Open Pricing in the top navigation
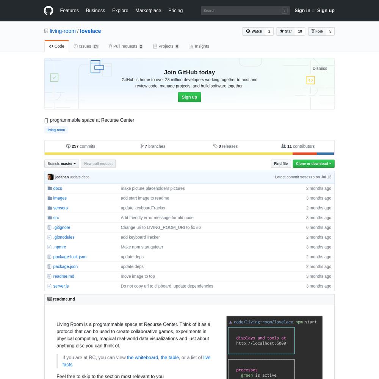The width and height of the screenshot is (379, 379). pyautogui.click(x=175, y=11)
